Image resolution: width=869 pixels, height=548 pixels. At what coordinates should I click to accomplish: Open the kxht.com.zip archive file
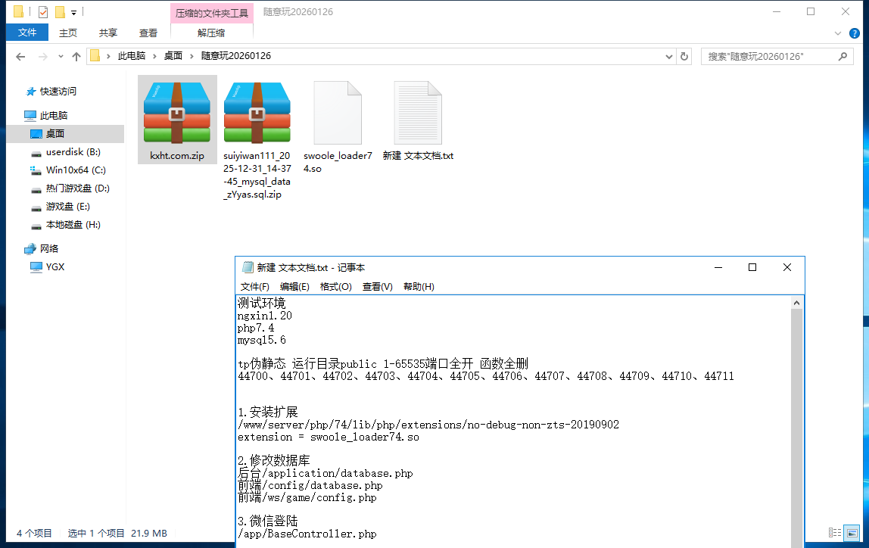pyautogui.click(x=177, y=113)
